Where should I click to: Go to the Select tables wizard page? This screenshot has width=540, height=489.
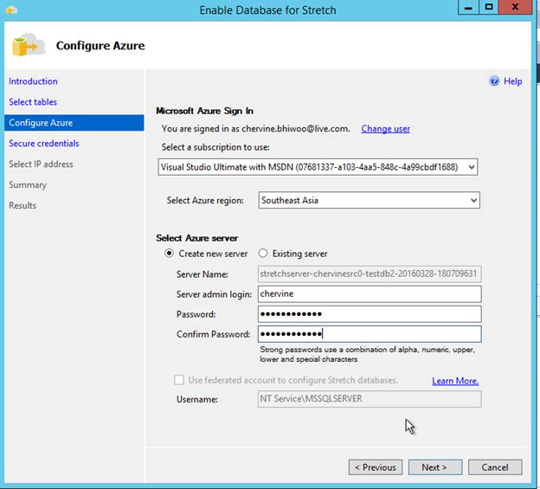pos(33,102)
